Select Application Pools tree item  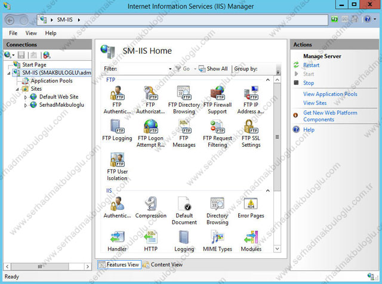[51, 81]
